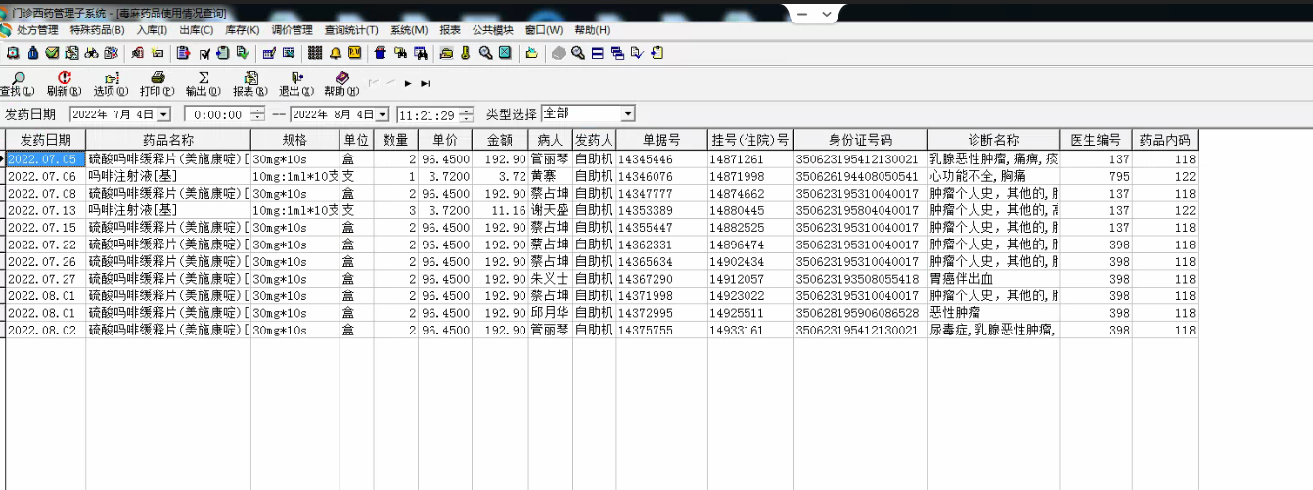Click the 打印 print button
This screenshot has height=490, width=1313.
pyautogui.click(x=157, y=84)
